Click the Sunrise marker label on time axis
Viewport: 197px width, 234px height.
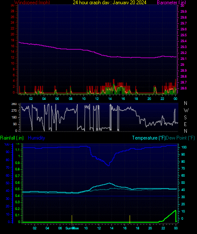(x=72, y=228)
